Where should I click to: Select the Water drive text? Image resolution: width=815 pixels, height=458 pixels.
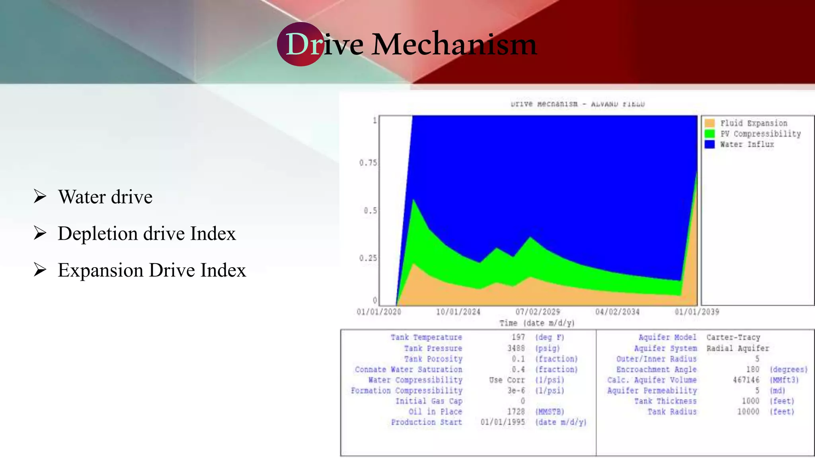(105, 197)
